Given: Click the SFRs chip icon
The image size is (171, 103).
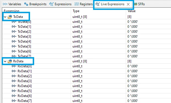Looking at the screenshot, I should 135,4.
